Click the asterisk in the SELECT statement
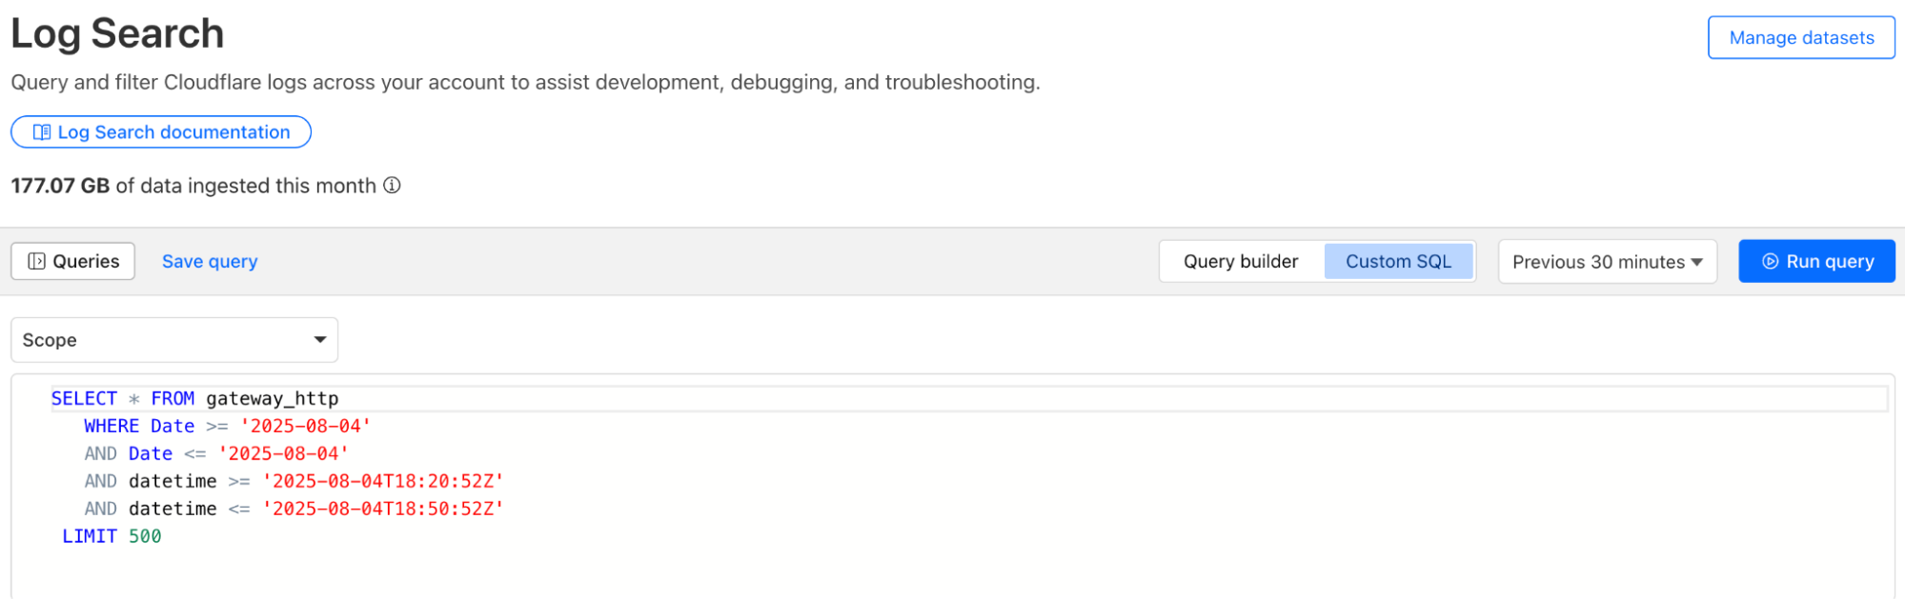 point(133,399)
